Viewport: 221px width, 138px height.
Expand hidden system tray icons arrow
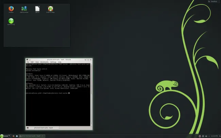point(209,136)
